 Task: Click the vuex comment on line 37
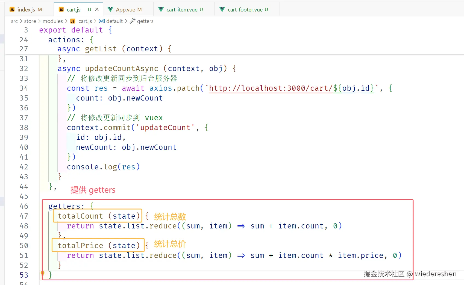115,118
